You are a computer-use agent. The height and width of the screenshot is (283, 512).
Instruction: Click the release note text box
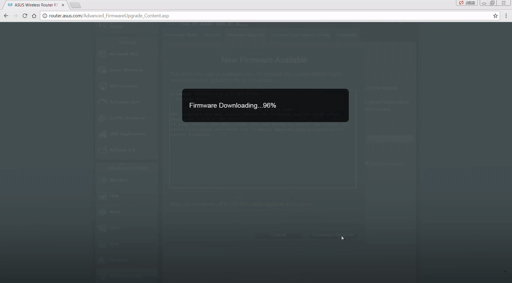click(x=263, y=139)
